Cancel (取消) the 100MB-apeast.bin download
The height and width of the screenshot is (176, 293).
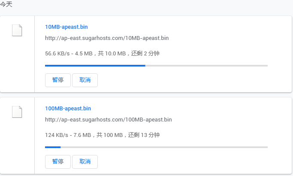(85, 162)
